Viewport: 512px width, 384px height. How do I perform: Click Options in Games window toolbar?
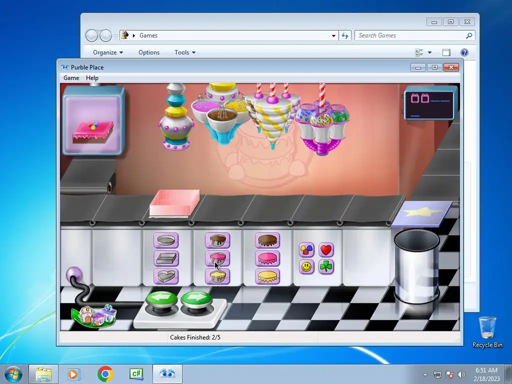(x=149, y=52)
